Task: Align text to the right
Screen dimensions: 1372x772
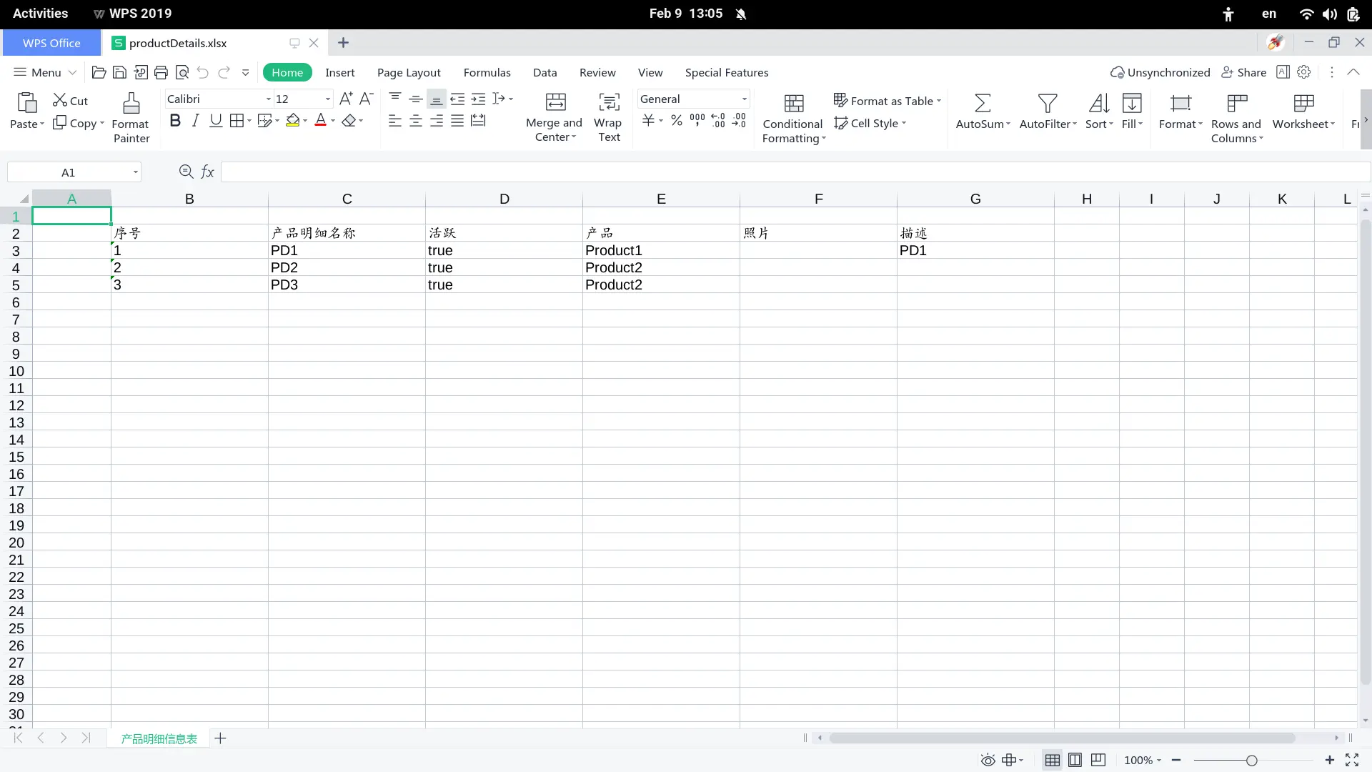Action: tap(437, 121)
